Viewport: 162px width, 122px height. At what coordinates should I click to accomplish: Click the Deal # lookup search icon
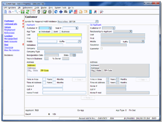[76, 28]
